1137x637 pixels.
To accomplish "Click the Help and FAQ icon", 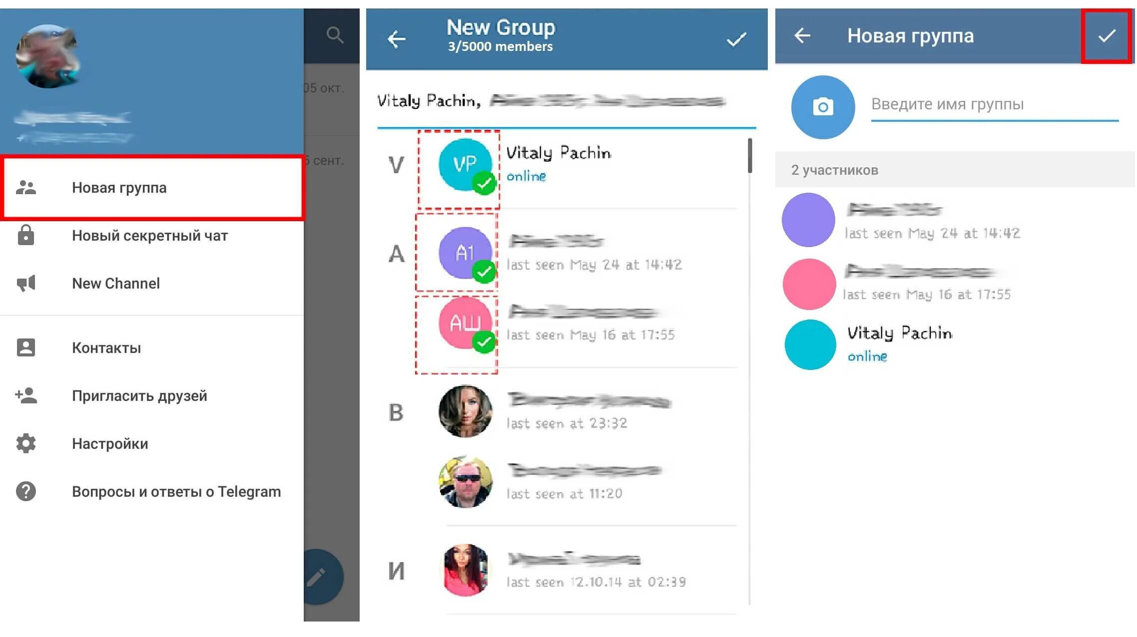I will click(28, 491).
